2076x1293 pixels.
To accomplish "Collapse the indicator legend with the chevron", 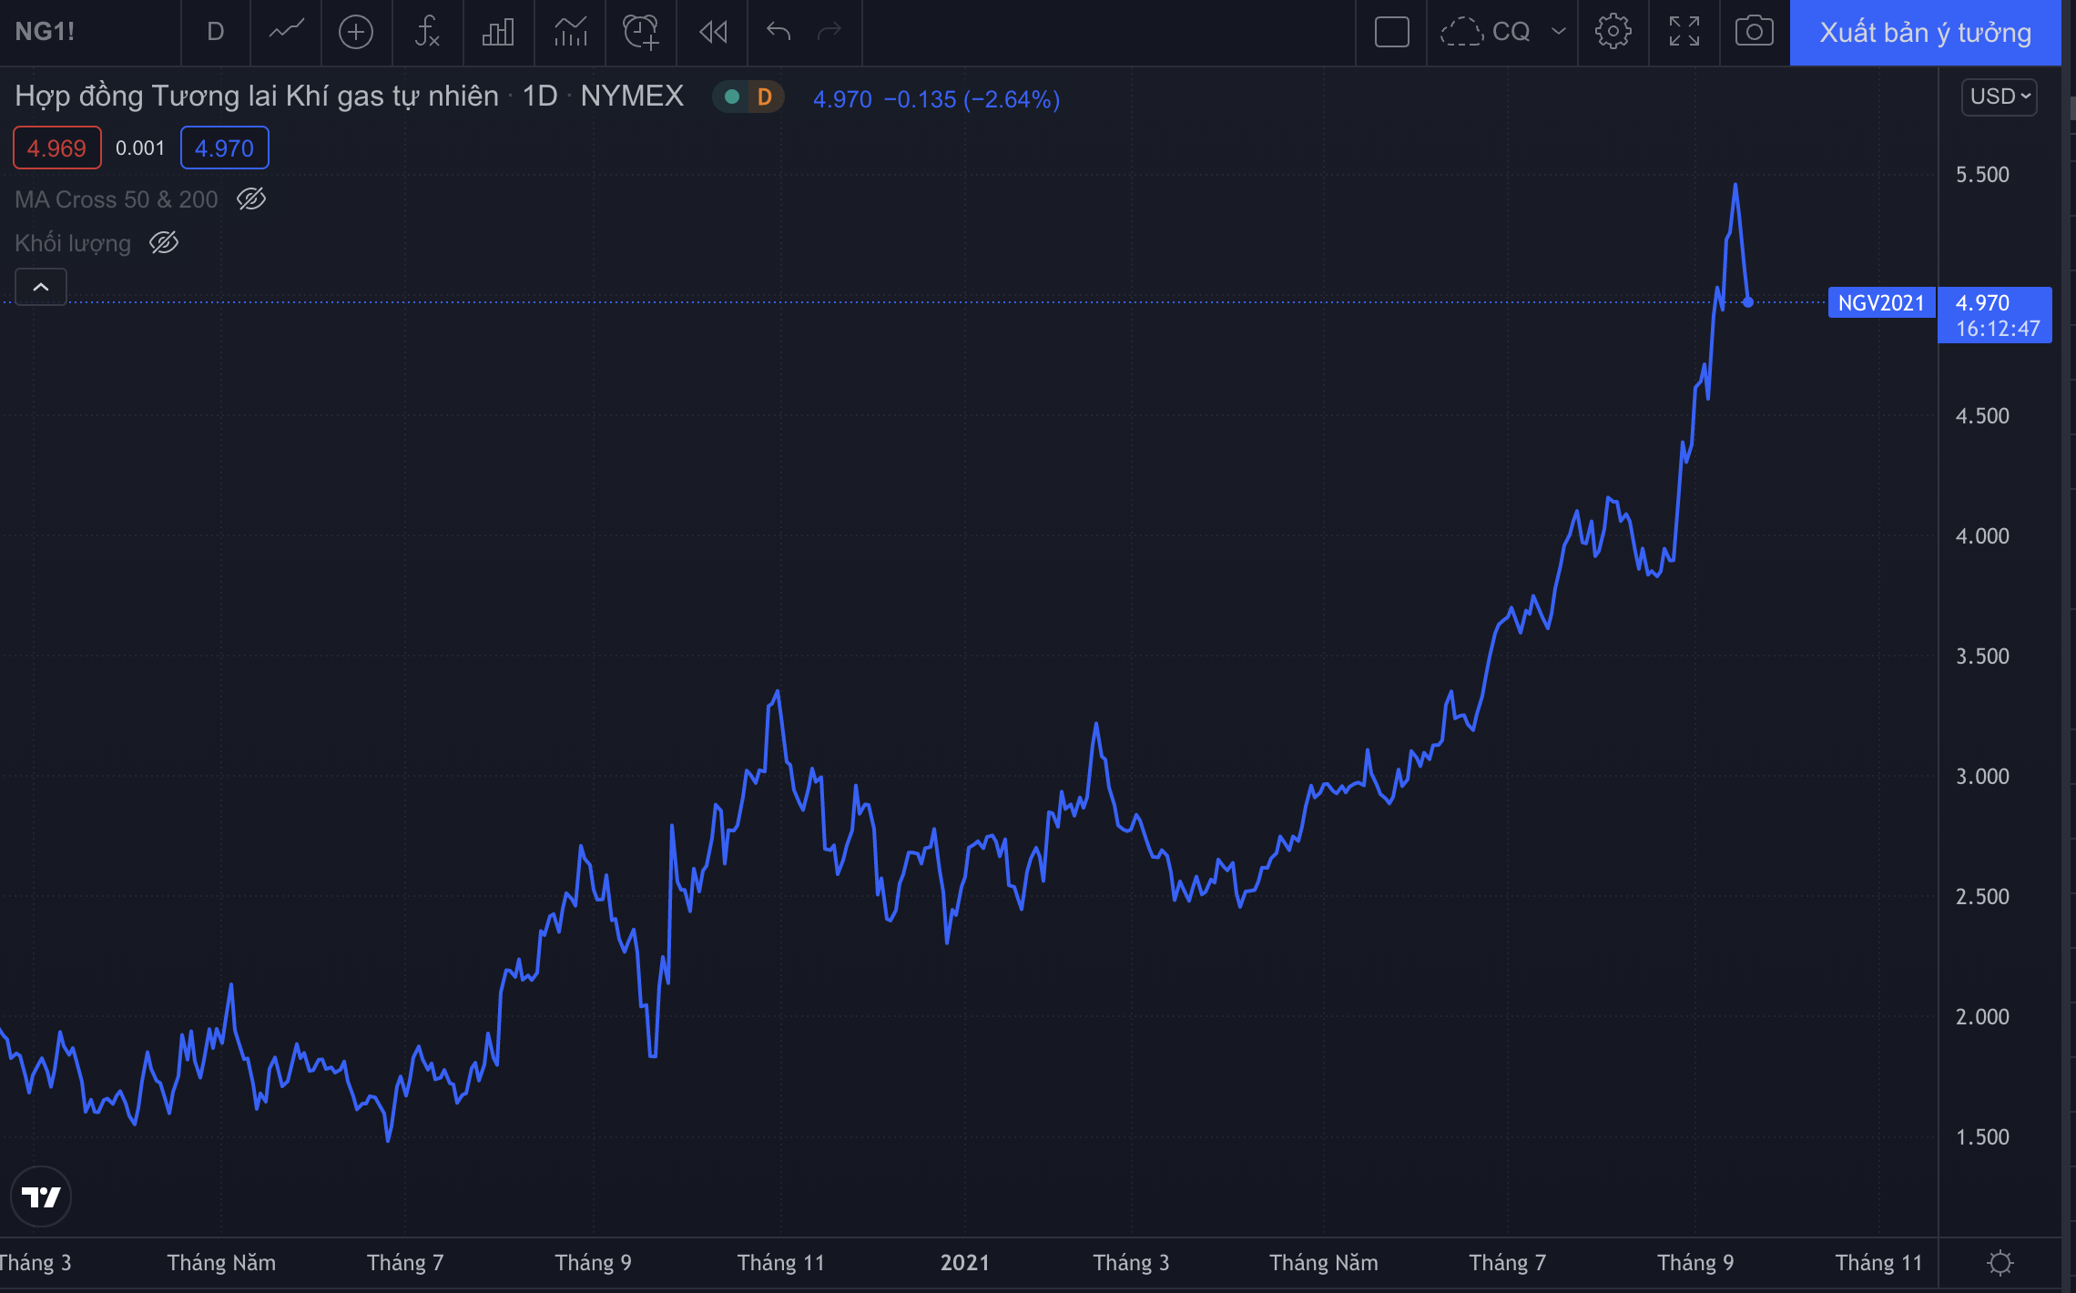I will 41,287.
